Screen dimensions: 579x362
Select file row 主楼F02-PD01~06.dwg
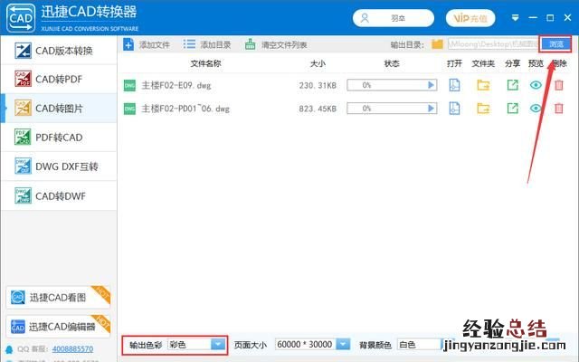[346, 109]
